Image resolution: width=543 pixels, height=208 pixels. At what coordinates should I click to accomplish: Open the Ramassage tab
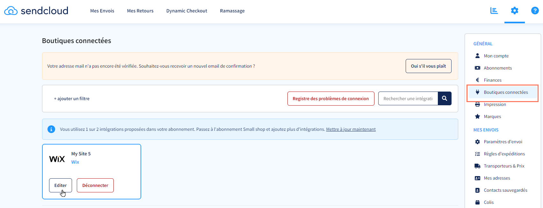tap(232, 11)
